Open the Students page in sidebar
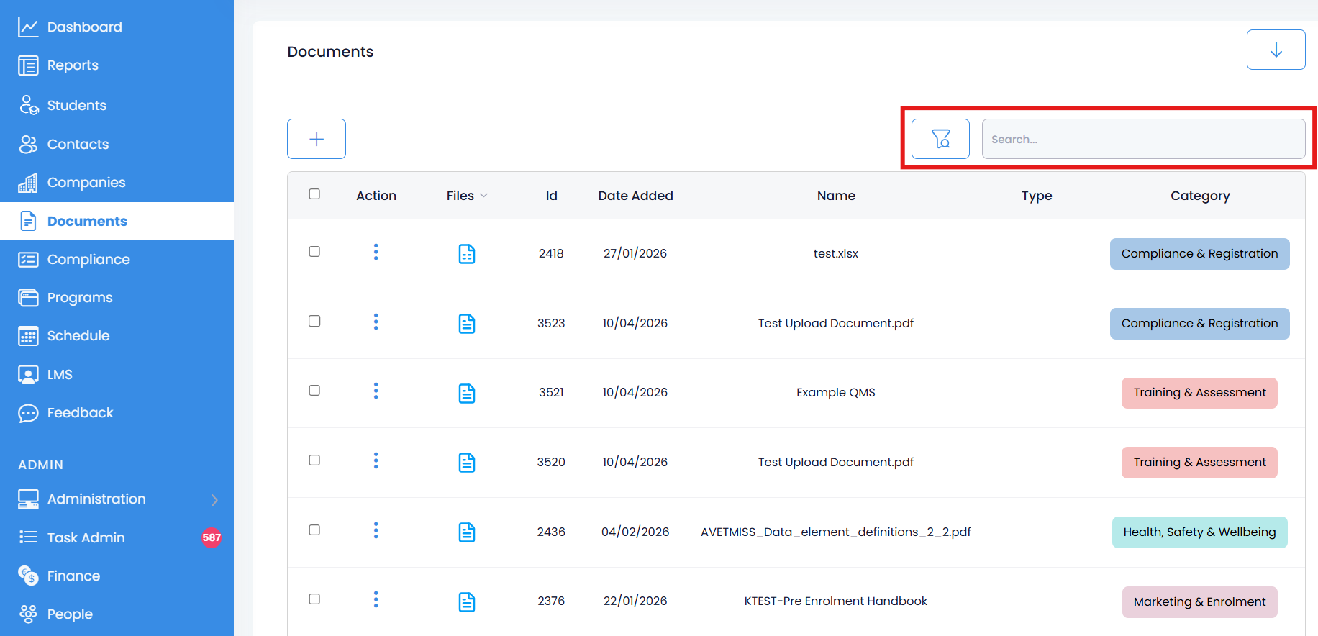The height and width of the screenshot is (636, 1318). pos(76,106)
